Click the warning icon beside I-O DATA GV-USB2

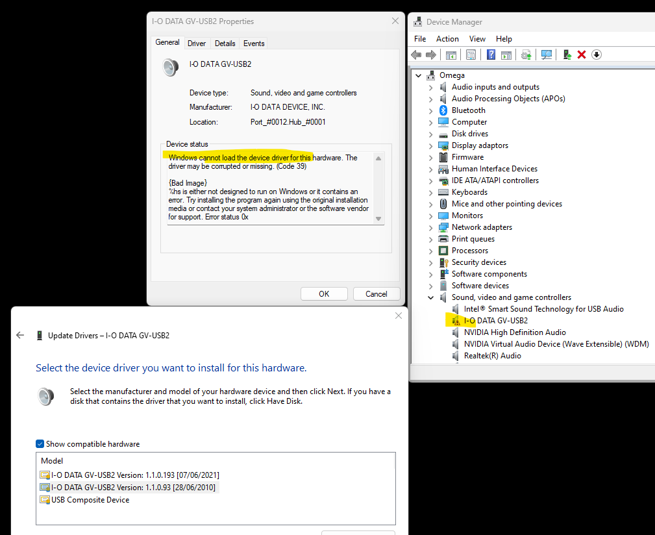[x=456, y=321]
